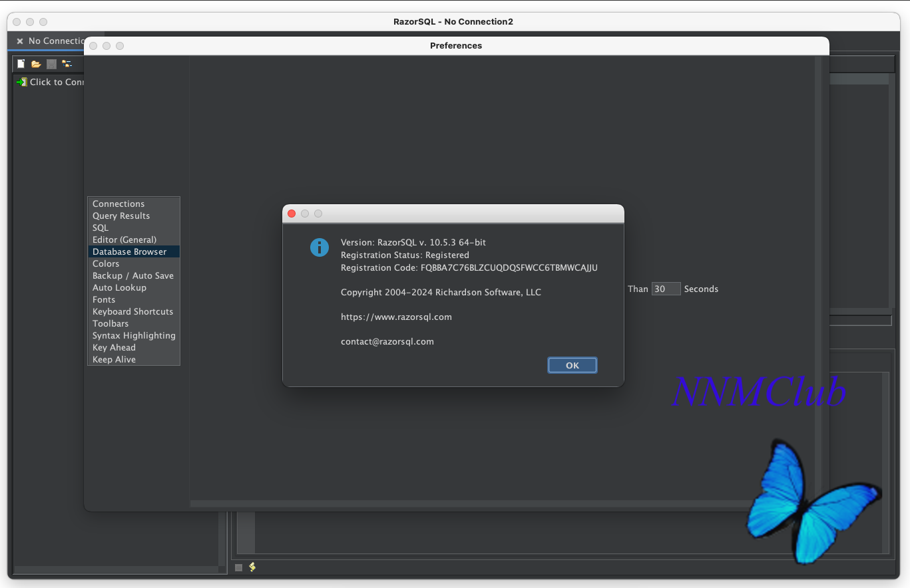Open Backup / Auto Save preferences

[134, 275]
